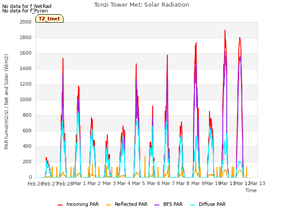
Task: Click the 1600 y-axis tick label
Action: click(26, 53)
